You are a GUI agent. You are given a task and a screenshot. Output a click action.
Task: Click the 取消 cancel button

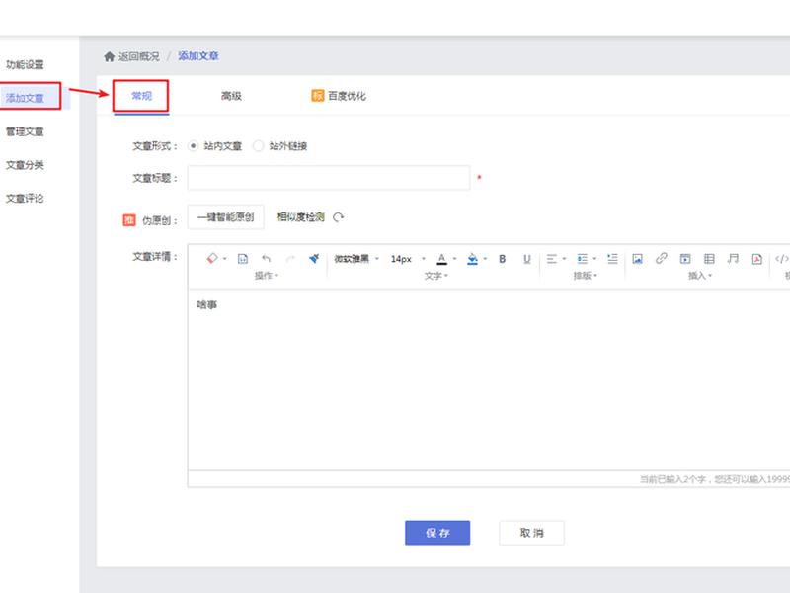(531, 533)
